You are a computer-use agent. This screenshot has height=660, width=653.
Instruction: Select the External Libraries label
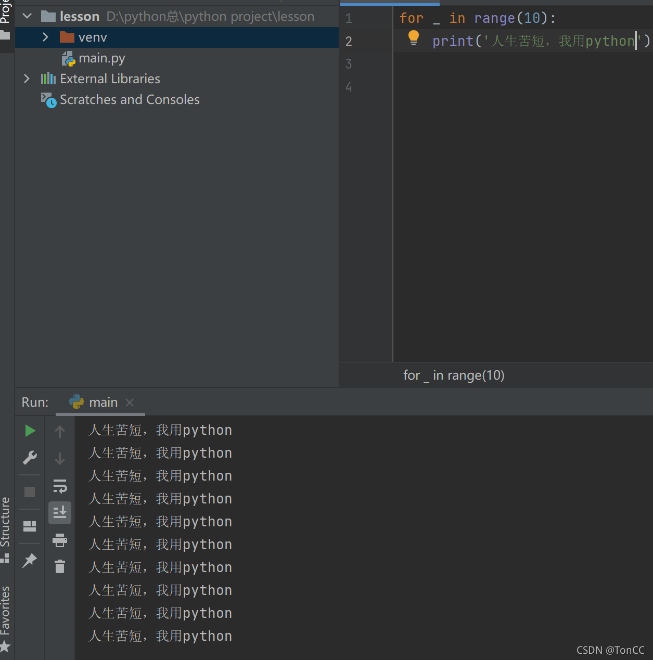tap(110, 79)
